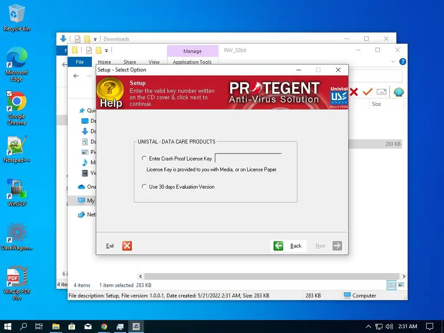Click left arrow of horizontal scrollbar
Viewport: 444px width, 333px height.
click(140, 276)
